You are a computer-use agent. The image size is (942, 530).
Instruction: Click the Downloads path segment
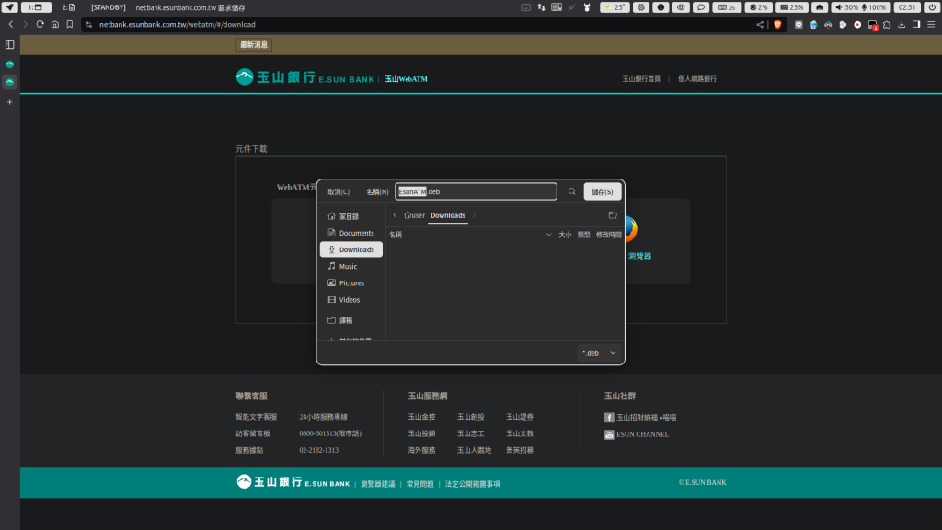[x=448, y=215]
